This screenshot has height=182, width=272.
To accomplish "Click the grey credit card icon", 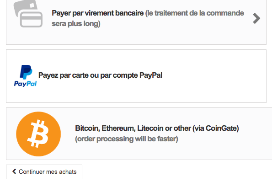I will tap(28, 14).
